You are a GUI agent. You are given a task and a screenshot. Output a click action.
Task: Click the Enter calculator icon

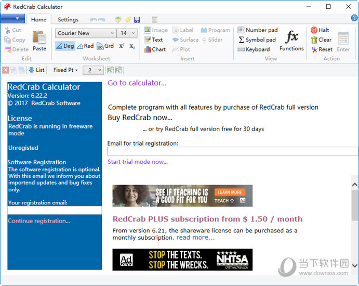pos(343,38)
